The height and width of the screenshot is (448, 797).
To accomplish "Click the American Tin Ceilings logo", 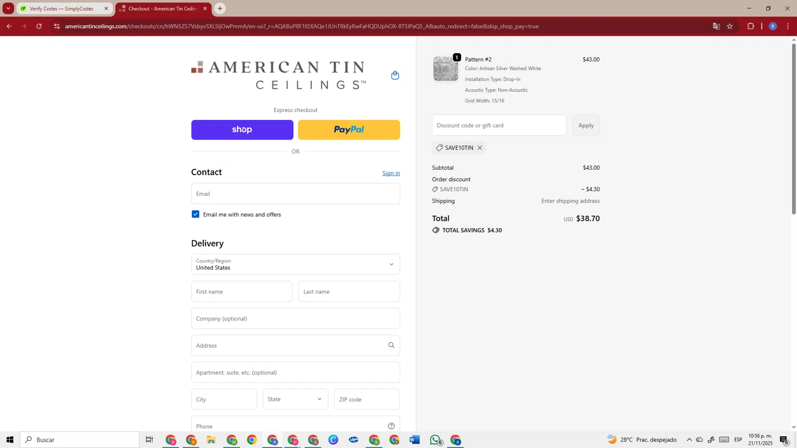I will point(279,75).
